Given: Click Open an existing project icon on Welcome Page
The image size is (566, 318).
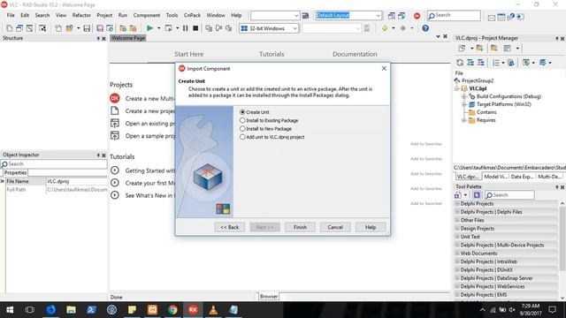Looking at the screenshot, I should [114, 124].
